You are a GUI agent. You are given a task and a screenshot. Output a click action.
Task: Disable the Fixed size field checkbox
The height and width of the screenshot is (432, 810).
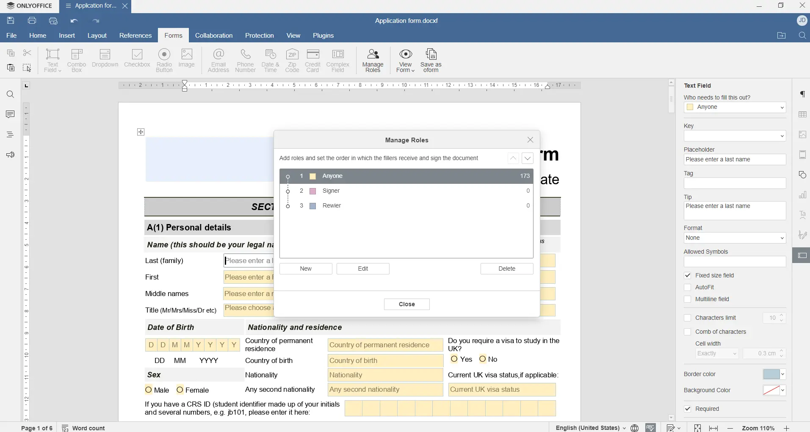tap(688, 275)
